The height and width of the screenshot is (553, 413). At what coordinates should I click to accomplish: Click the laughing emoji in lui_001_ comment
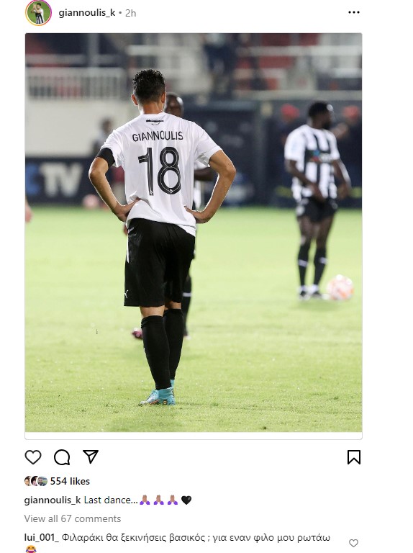31,549
